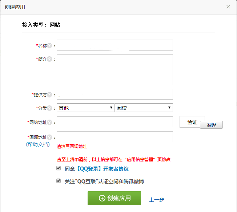237x212 pixels.
Task: Focus the 名称 input field
Action: pyautogui.click(x=115, y=45)
